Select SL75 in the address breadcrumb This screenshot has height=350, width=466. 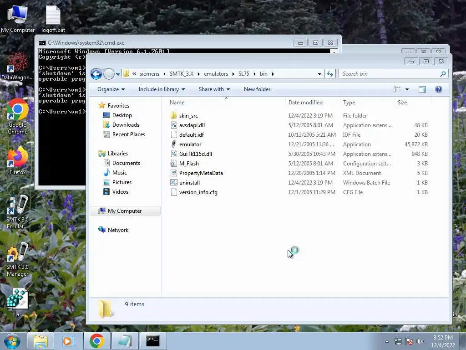click(244, 74)
